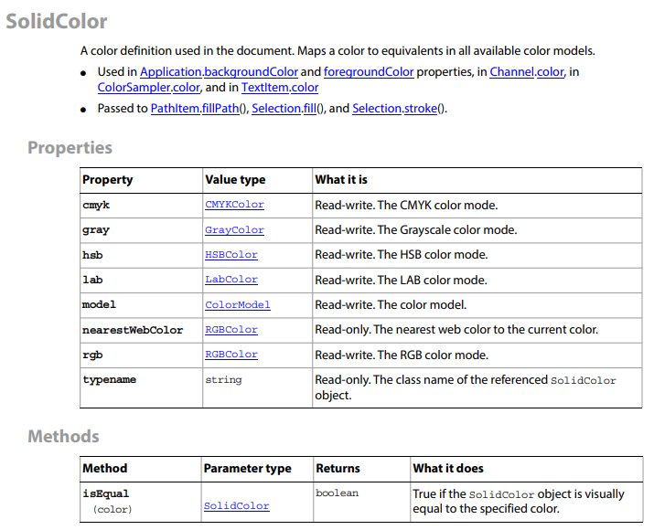The height and width of the screenshot is (530, 654).
Task: Open the ColorModel link
Action: click(x=237, y=305)
